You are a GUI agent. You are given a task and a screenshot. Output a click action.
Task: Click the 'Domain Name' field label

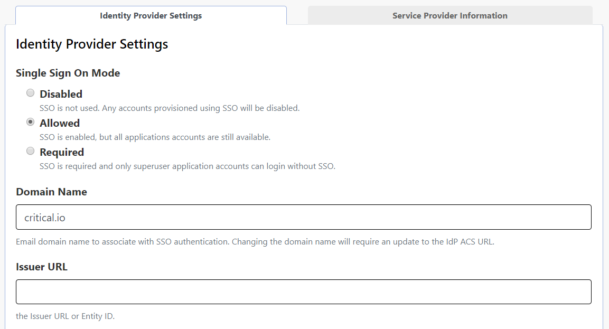[x=51, y=192]
